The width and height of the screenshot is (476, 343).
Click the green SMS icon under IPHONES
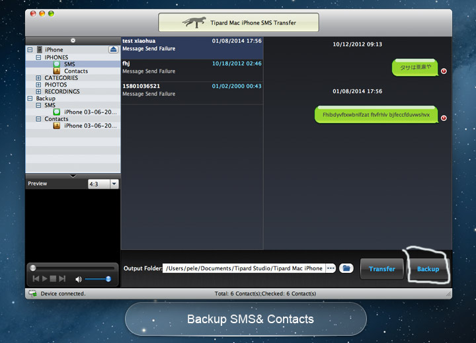[56, 64]
